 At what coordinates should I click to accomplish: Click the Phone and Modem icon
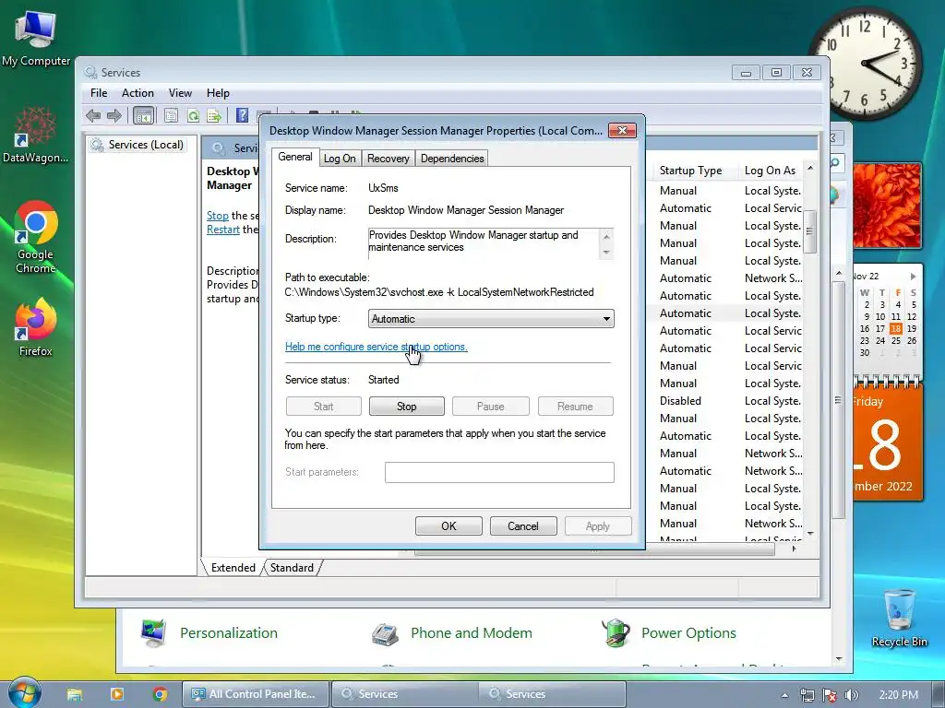385,632
